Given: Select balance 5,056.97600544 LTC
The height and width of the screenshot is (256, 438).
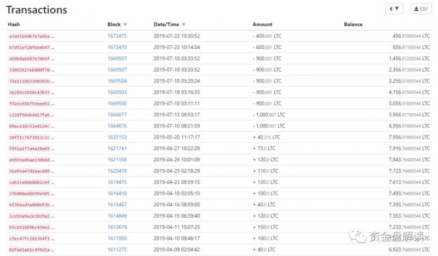Looking at the screenshot, I should 409,103.
